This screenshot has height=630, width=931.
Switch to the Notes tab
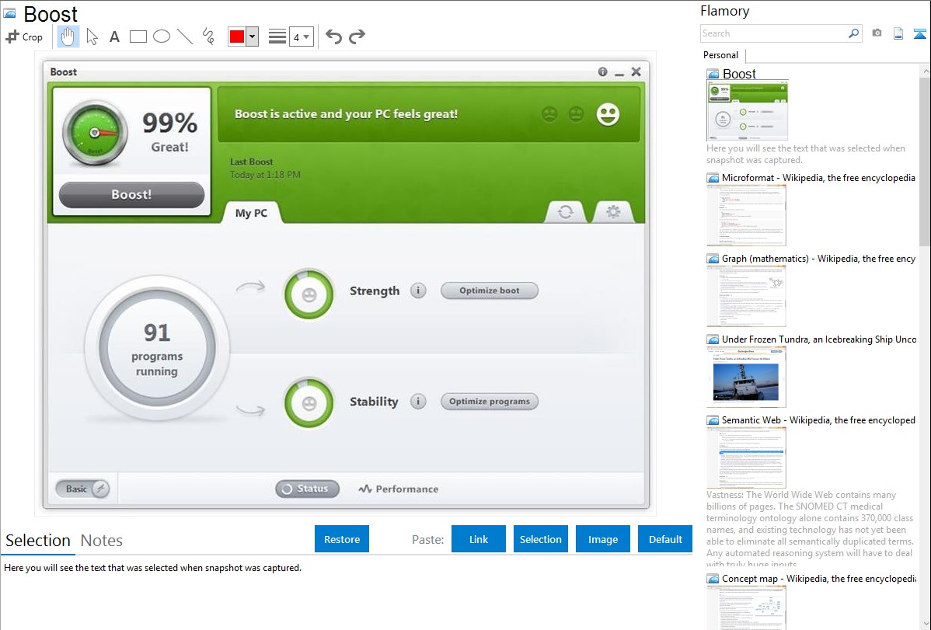pos(102,541)
